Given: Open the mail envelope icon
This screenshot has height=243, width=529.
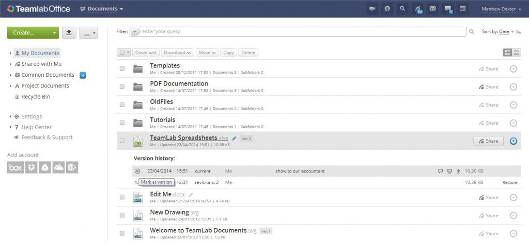Looking at the screenshot, I should tap(432, 9).
